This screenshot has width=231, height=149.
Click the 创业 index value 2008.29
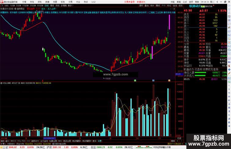(101, 147)
